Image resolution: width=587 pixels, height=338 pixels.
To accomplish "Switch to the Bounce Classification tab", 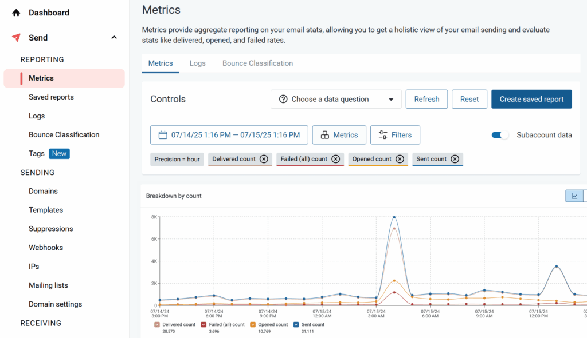I will pos(257,63).
